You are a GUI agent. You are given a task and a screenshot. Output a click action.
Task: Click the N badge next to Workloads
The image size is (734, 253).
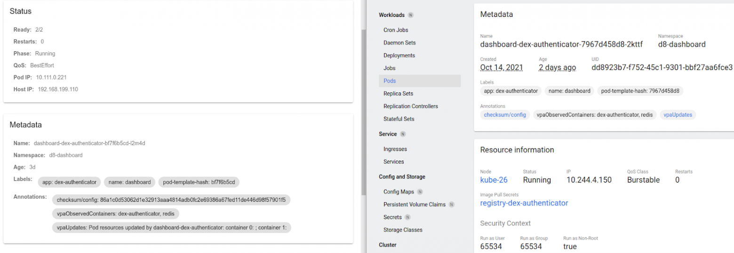tap(411, 15)
